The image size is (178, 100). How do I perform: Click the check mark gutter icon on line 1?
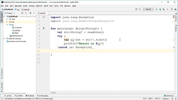pos(44,17)
